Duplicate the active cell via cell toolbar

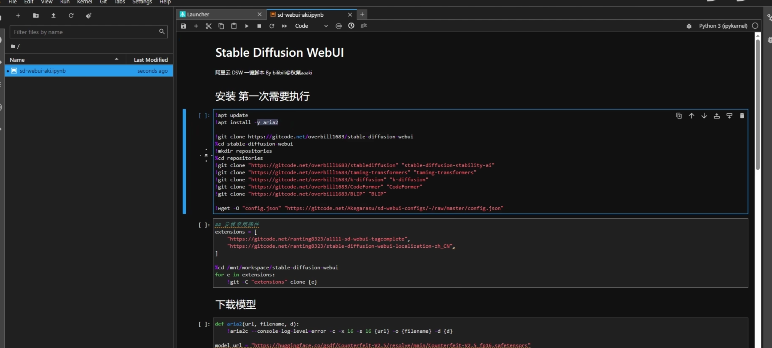click(679, 116)
